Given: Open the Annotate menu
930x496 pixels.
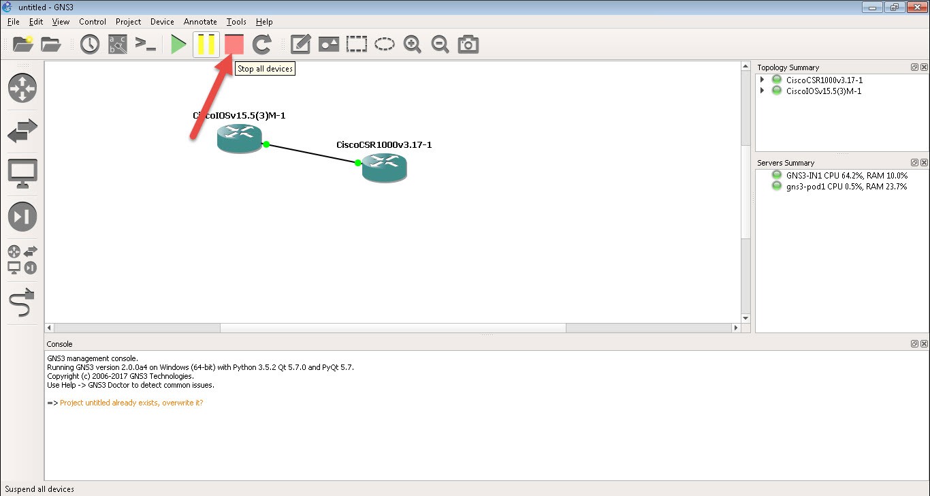Looking at the screenshot, I should (x=200, y=22).
